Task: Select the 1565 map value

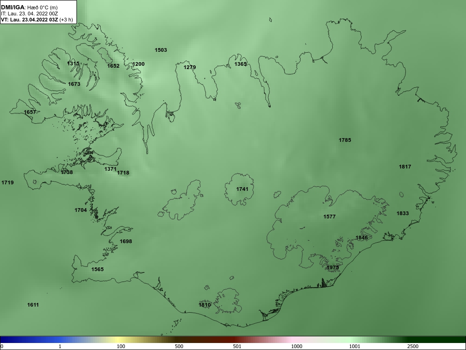Action: pyautogui.click(x=97, y=269)
